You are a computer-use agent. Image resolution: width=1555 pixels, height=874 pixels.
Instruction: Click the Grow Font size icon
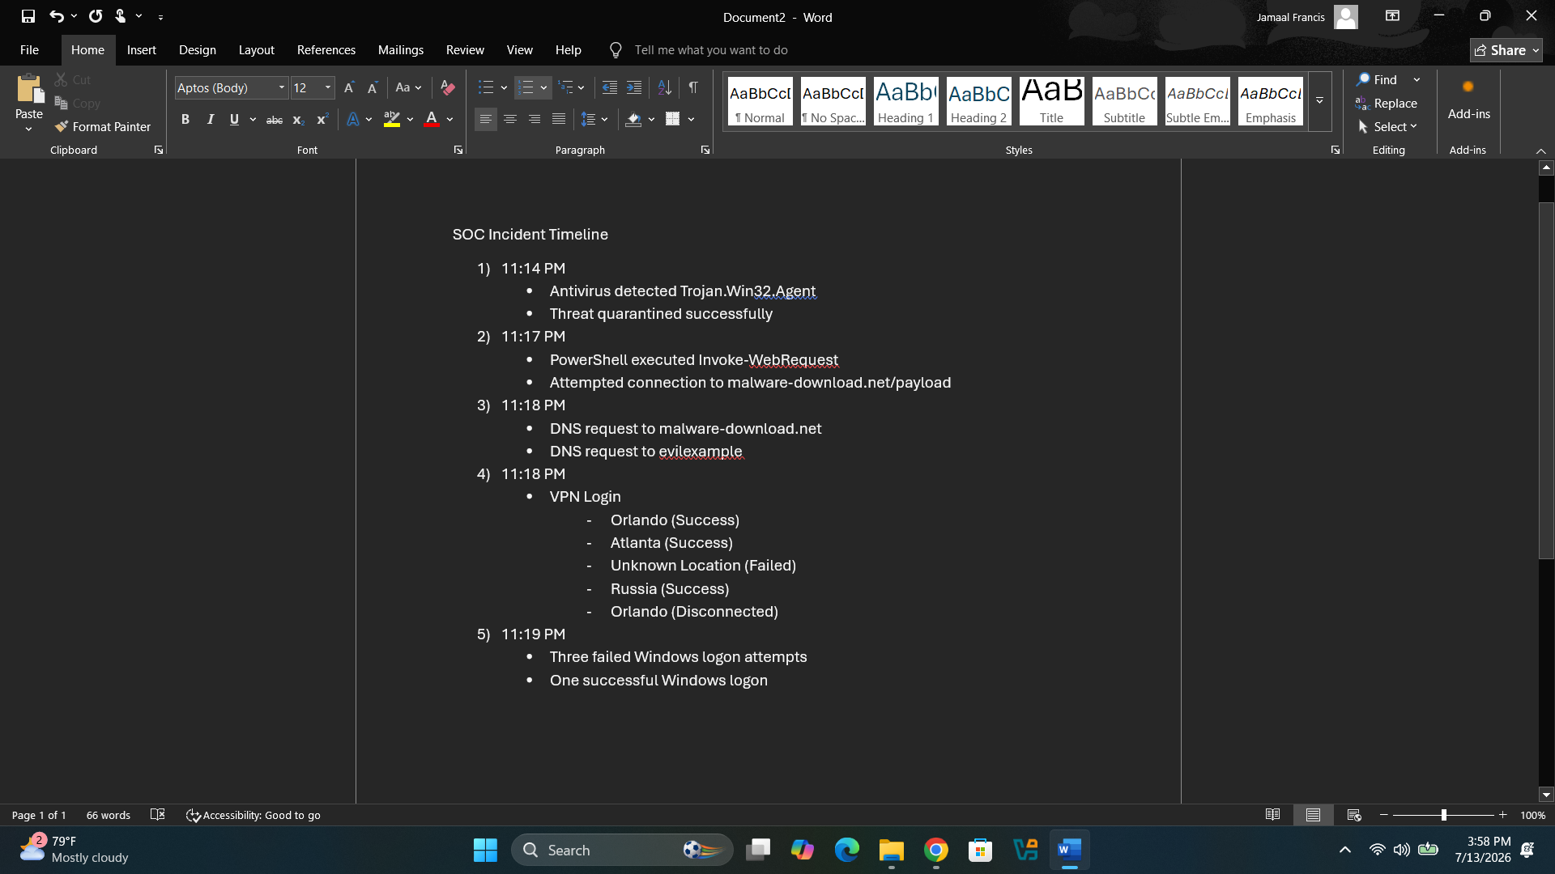pyautogui.click(x=349, y=87)
